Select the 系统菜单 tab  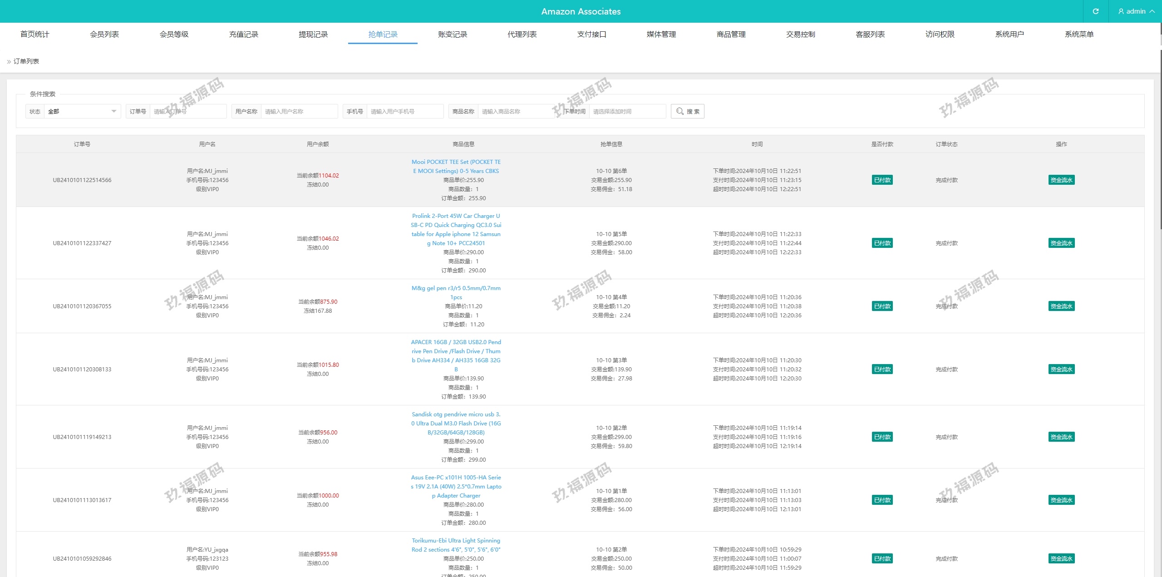click(x=1079, y=35)
